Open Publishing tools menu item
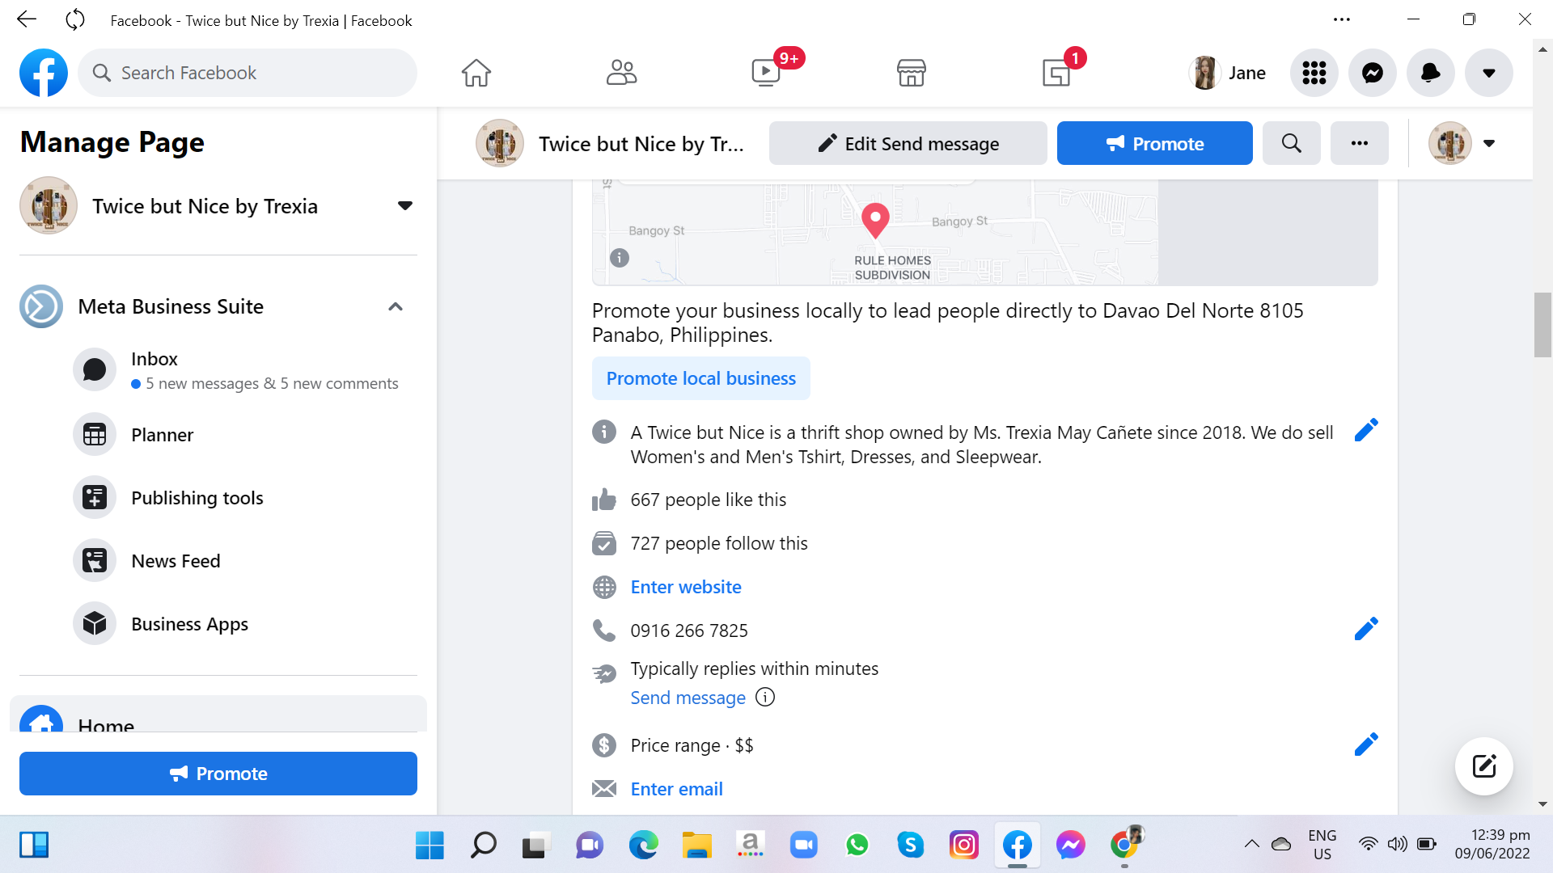This screenshot has width=1553, height=873. click(197, 498)
